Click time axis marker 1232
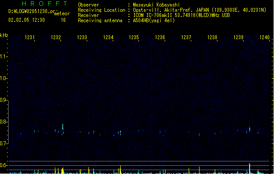 point(56,37)
